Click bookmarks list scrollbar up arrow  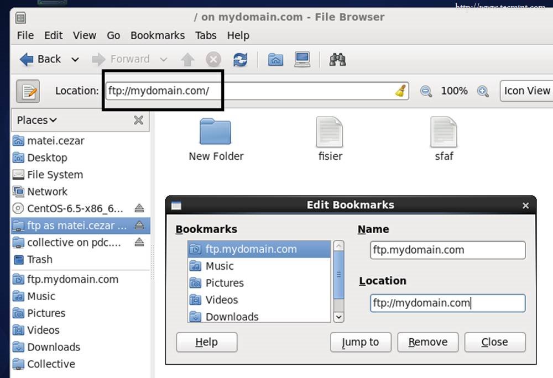(x=338, y=245)
